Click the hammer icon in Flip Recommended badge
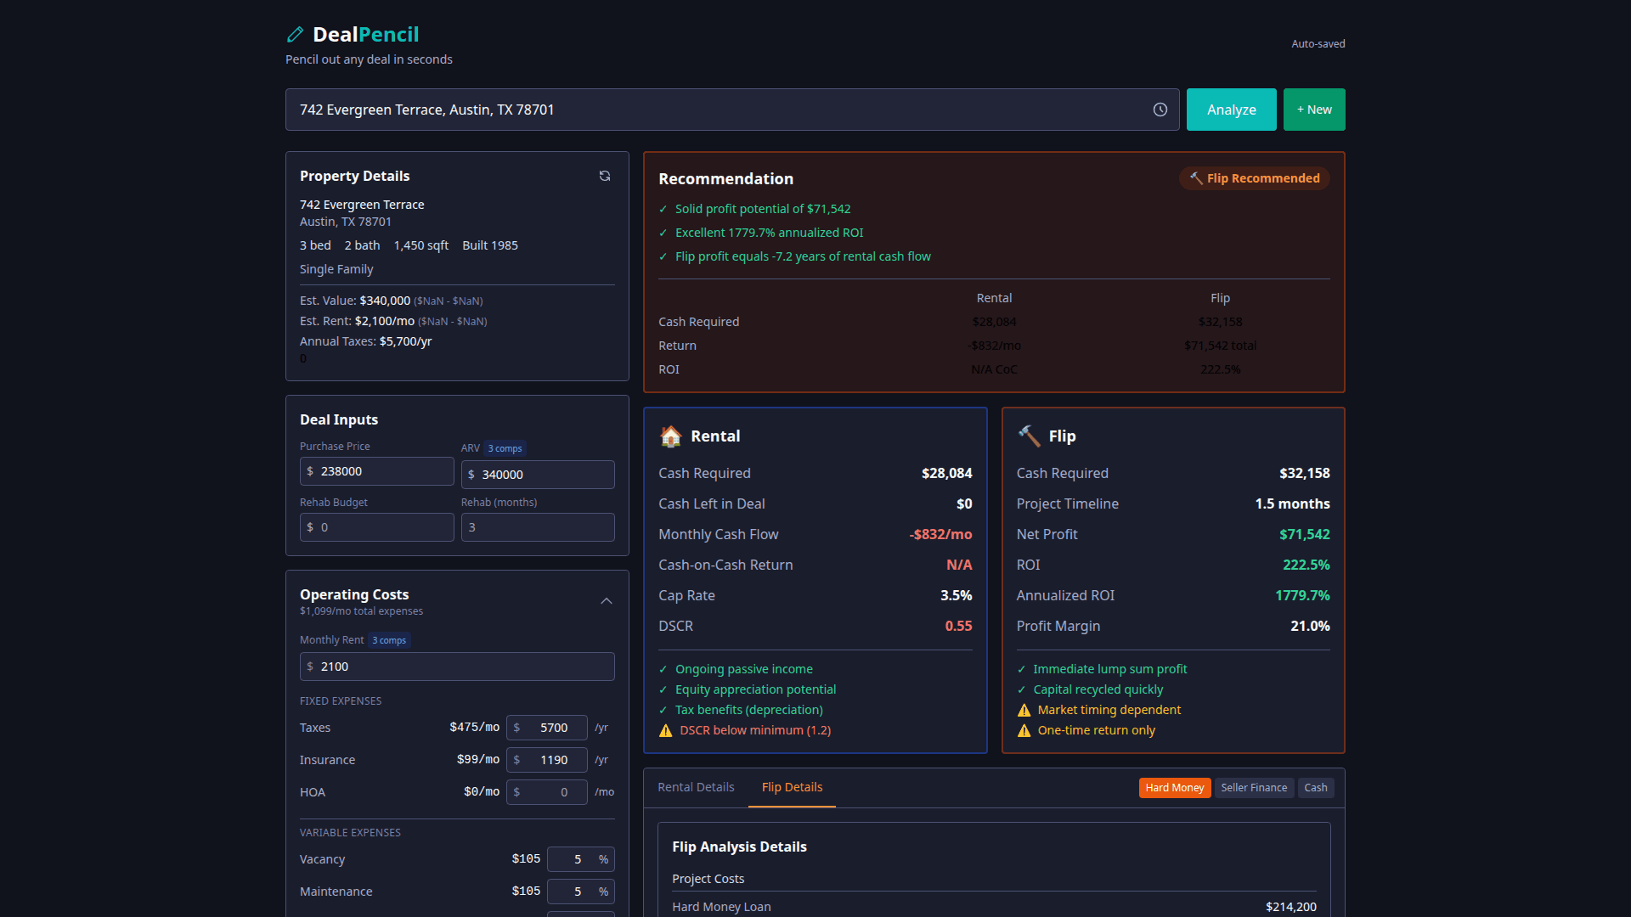This screenshot has width=1631, height=917. [x=1196, y=178]
